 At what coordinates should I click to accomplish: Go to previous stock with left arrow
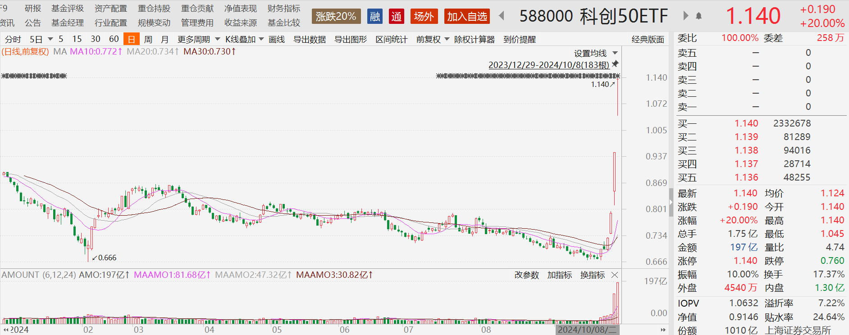tap(502, 16)
